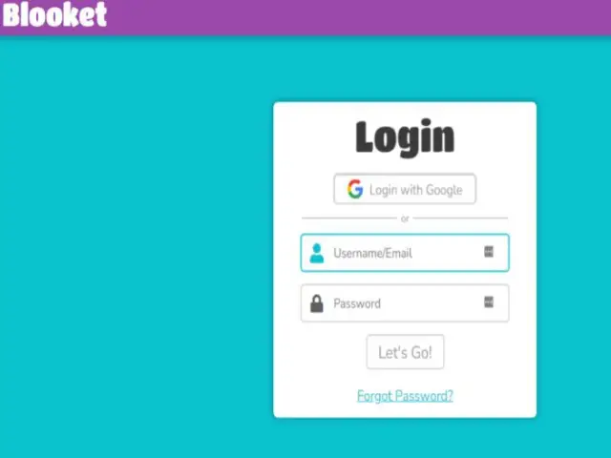
Task: Click the Blooket logo in header
Action: tap(54, 15)
